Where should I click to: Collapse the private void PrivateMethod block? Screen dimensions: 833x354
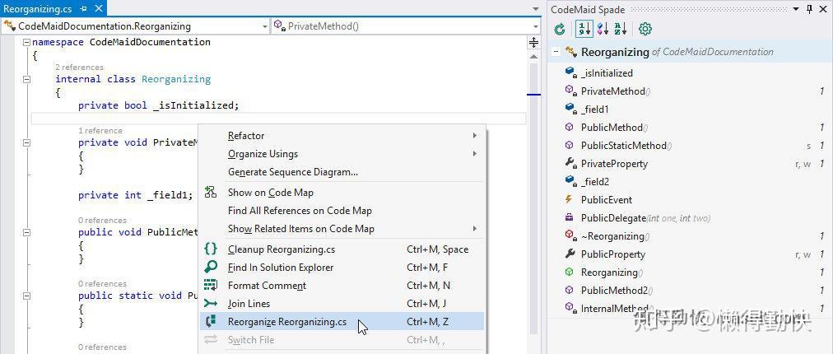tap(26, 142)
